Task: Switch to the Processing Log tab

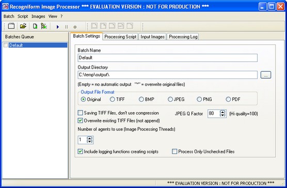Action: click(183, 37)
